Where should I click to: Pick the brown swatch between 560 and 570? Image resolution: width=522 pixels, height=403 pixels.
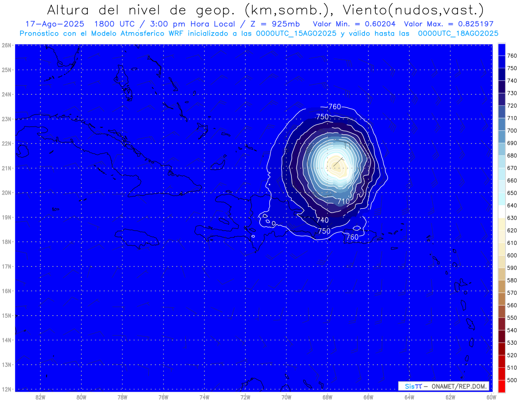502,299
